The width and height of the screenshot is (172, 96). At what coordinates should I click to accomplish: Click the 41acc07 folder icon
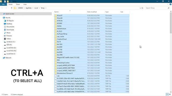pos(56,15)
